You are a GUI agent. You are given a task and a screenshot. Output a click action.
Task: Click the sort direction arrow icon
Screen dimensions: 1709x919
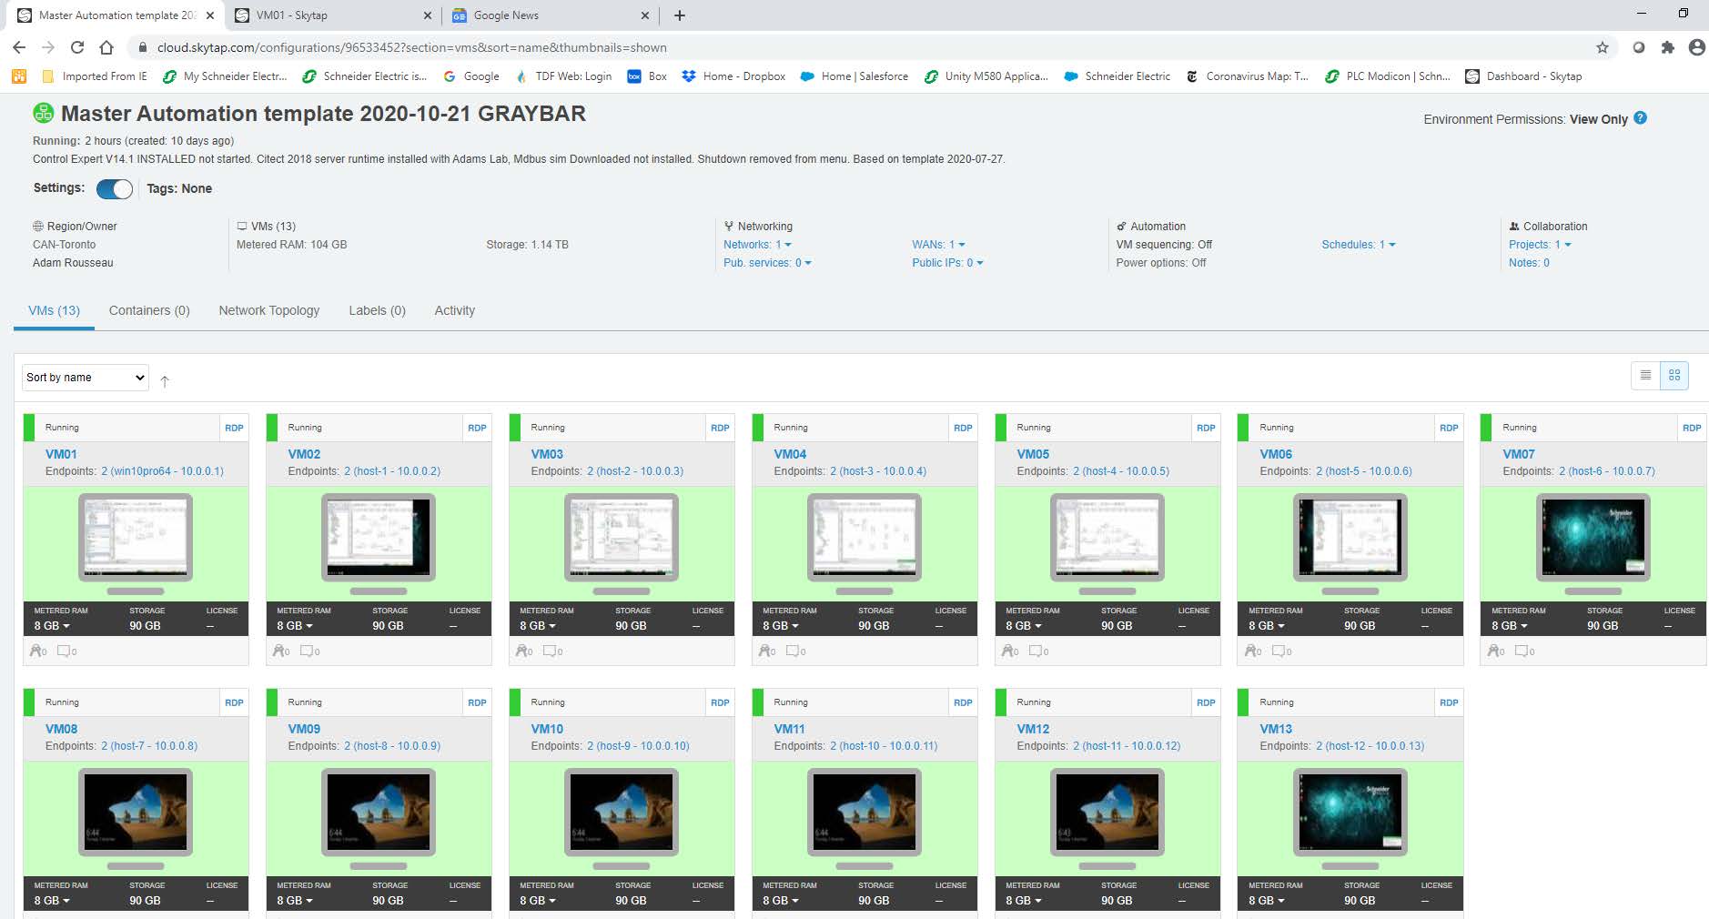click(x=165, y=381)
